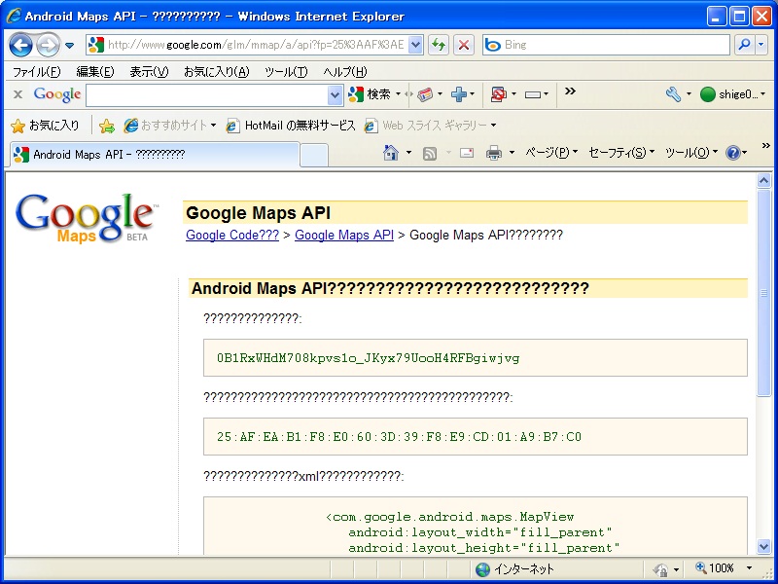The image size is (778, 584).
Task: Click the AutoFill rectangle icon on Google Toolbar
Action: point(532,94)
